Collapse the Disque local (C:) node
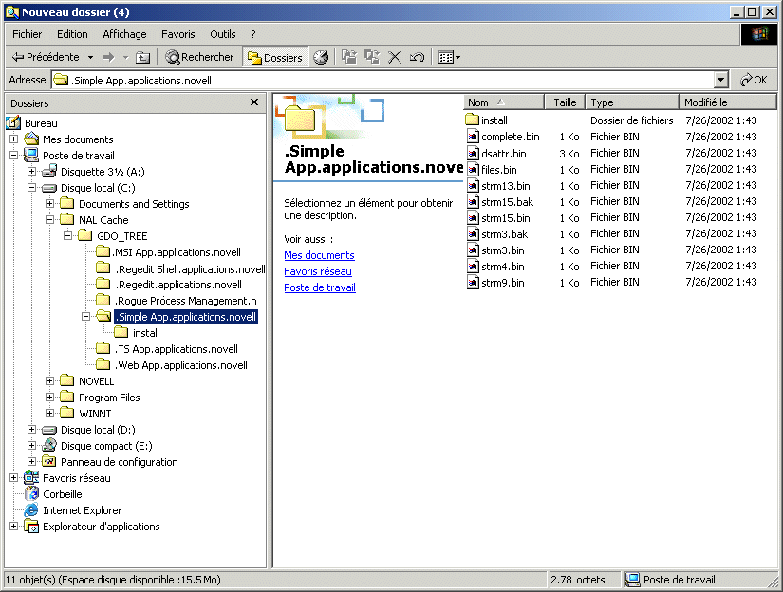783x592 pixels. pos(31,187)
